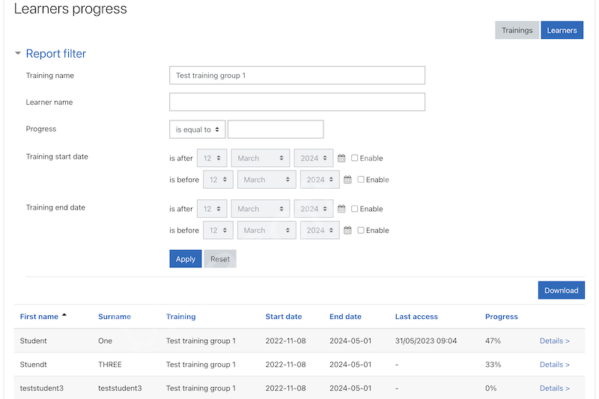Open calendar picker for end date is before
The image size is (599, 399).
click(x=347, y=231)
